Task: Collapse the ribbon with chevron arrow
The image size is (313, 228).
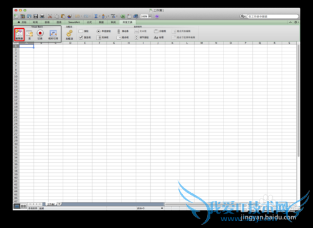Action: point(290,22)
